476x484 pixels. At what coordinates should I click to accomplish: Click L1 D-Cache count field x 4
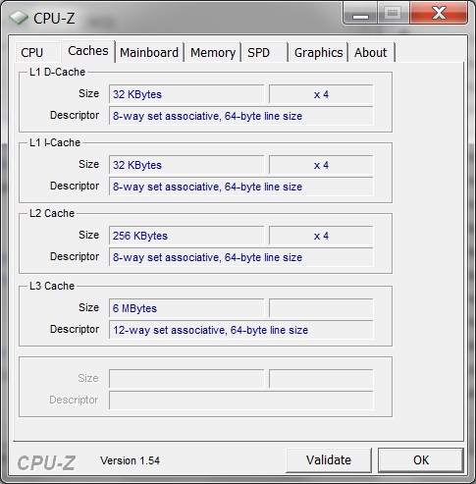[x=321, y=94]
